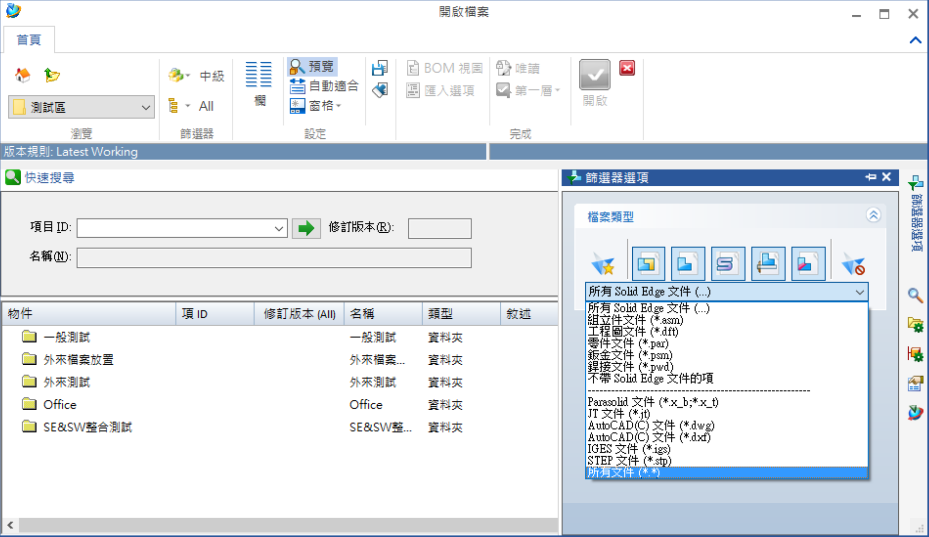This screenshot has height=537, width=929.
Task: Click the 修訂版本 (All) column header
Action: [299, 314]
